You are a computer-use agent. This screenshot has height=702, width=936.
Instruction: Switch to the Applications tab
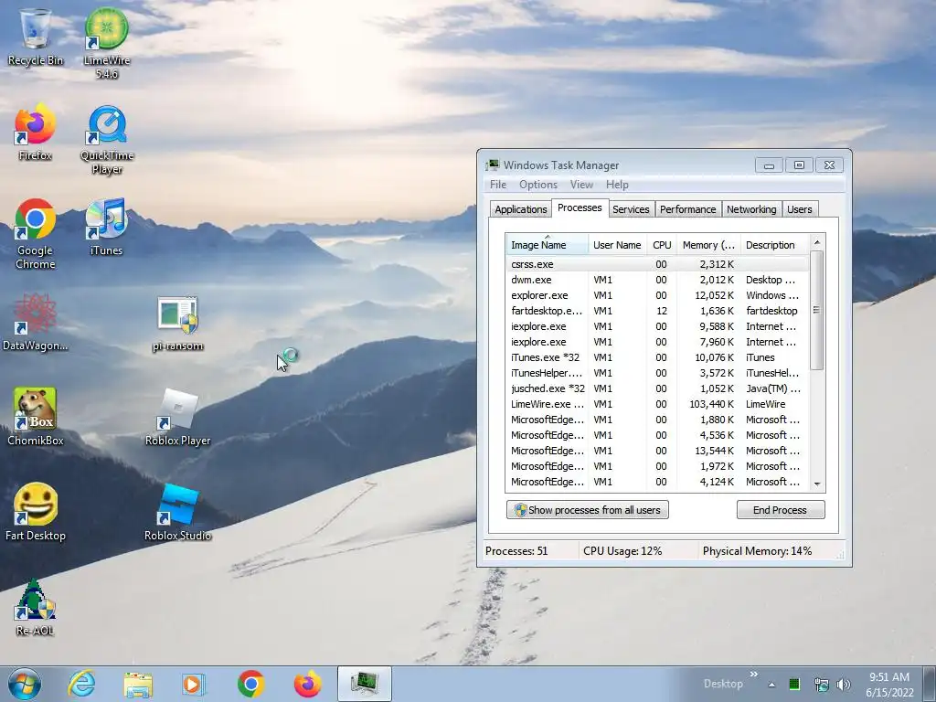tap(520, 209)
